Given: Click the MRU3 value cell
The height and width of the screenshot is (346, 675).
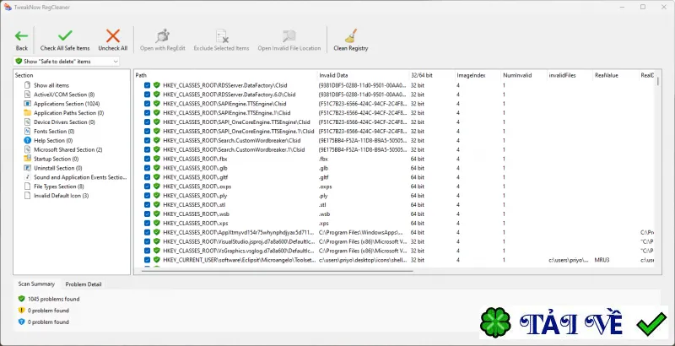Looking at the screenshot, I should (x=602, y=260).
